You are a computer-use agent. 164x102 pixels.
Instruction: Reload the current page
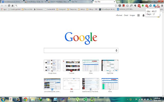9,6
